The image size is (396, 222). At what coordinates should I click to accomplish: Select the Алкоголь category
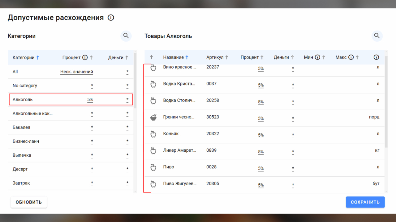tap(71, 100)
